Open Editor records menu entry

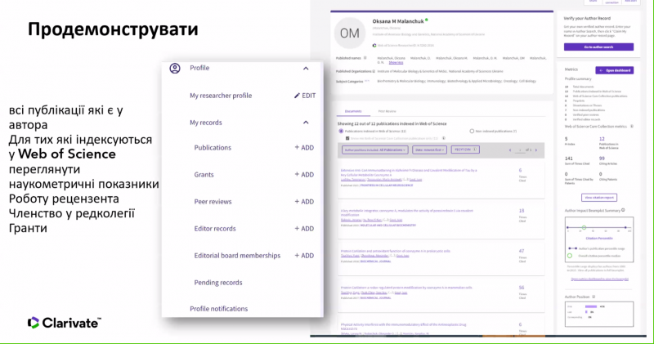(x=215, y=229)
